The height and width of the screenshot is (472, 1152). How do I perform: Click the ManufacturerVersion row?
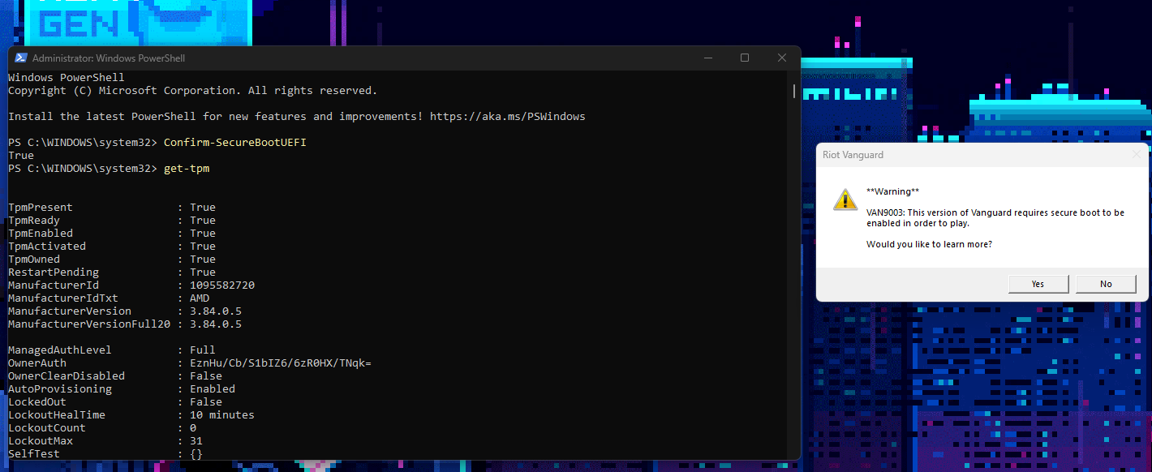tap(125, 311)
